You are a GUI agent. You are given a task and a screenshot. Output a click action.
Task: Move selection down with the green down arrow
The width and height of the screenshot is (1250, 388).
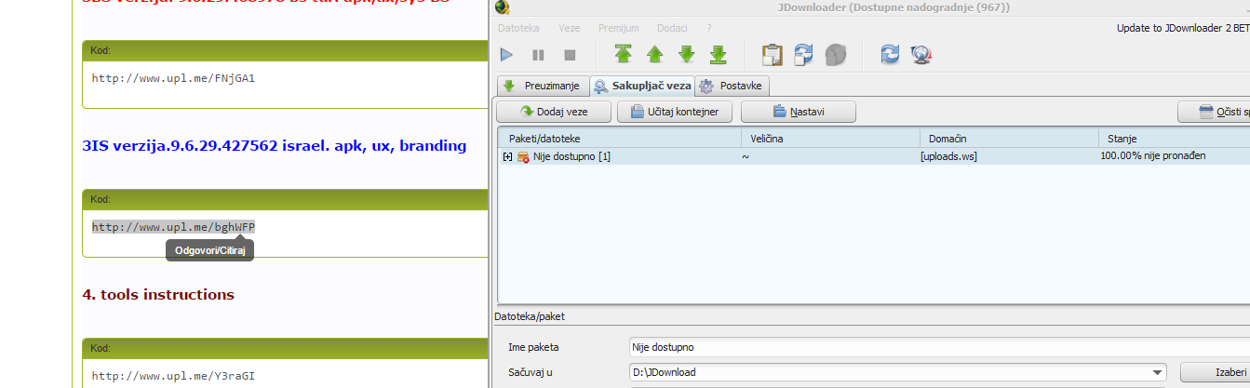click(686, 54)
